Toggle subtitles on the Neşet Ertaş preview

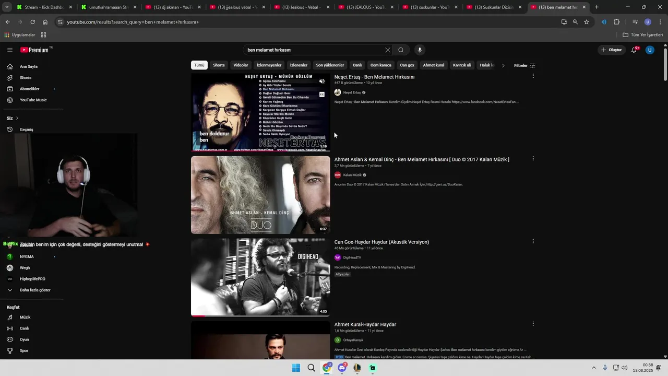(x=322, y=95)
